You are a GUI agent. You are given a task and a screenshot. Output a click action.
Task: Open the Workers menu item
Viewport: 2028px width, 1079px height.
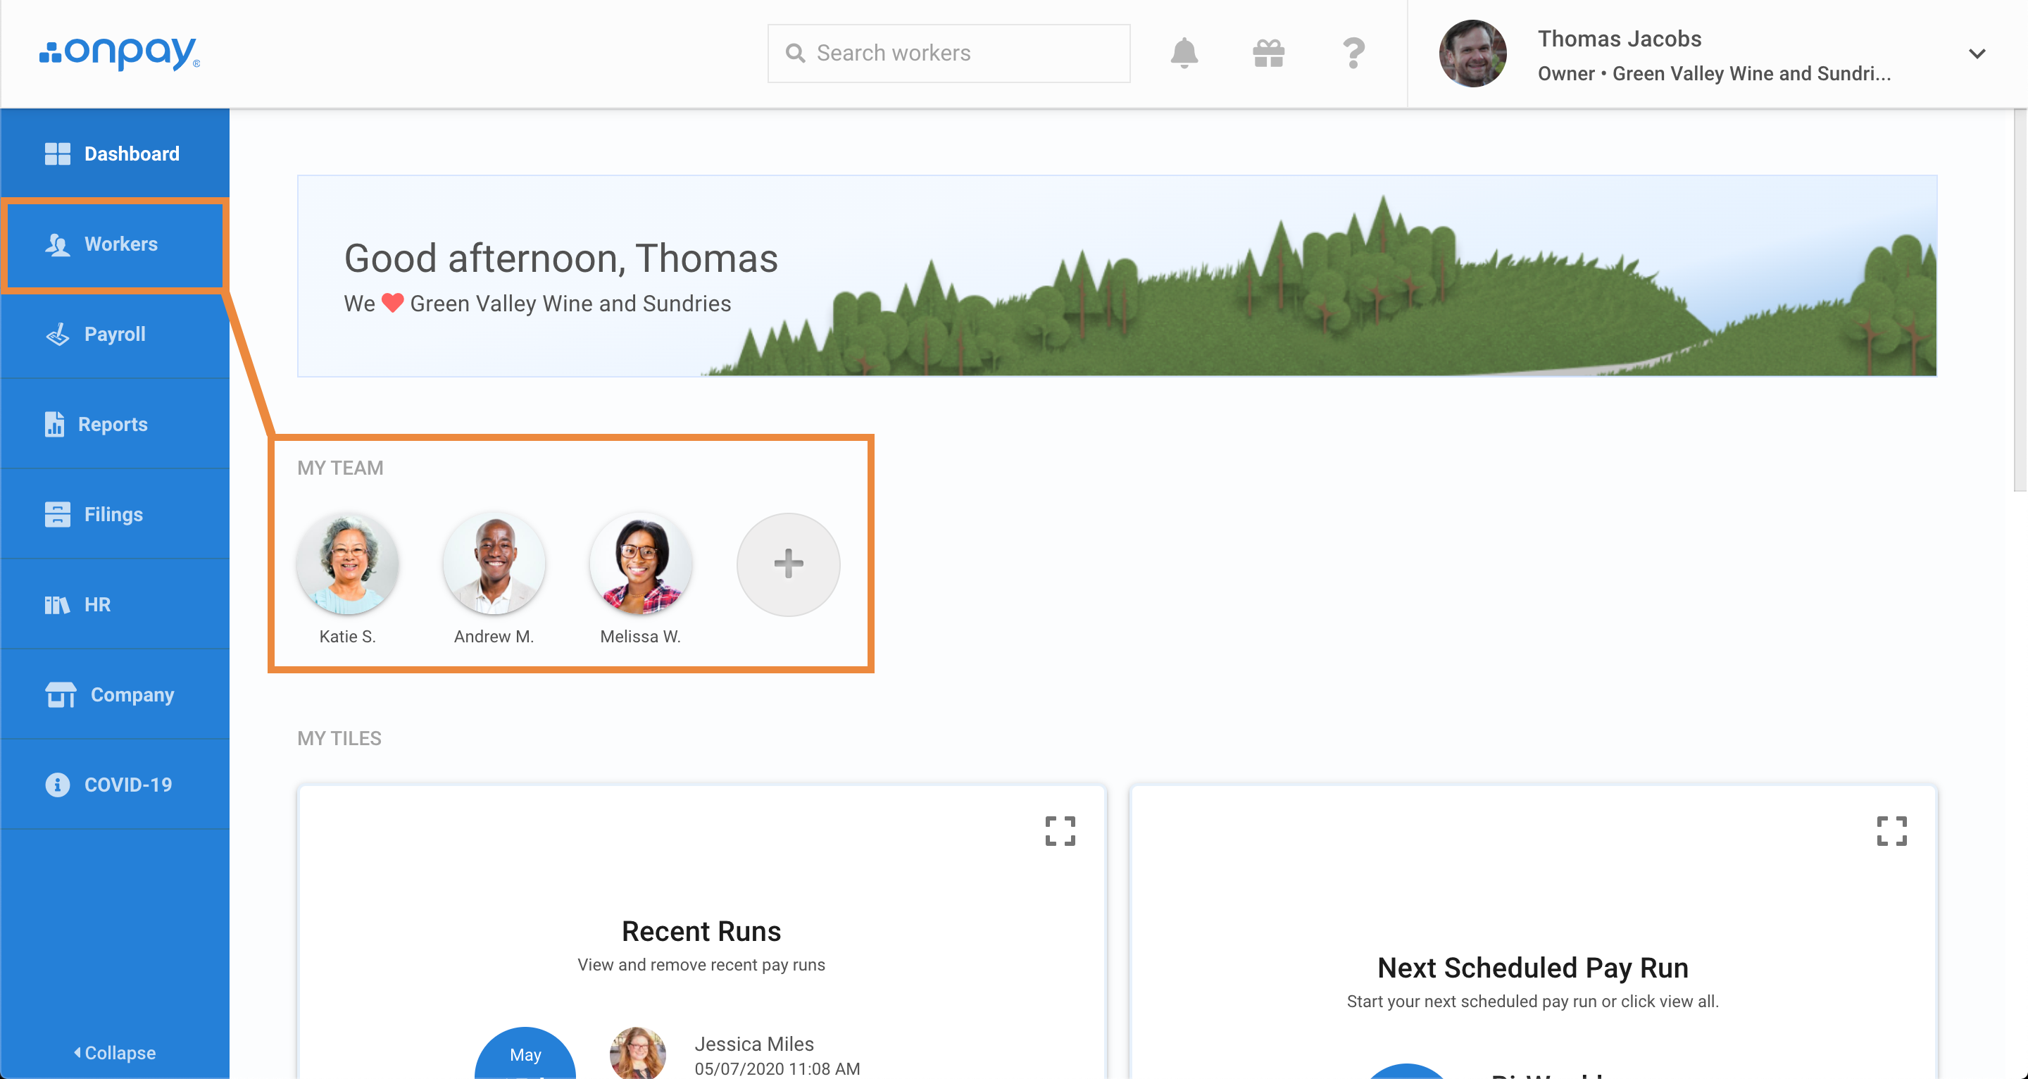pyautogui.click(x=115, y=244)
